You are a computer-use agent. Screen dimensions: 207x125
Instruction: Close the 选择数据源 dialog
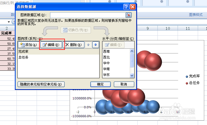(x=133, y=7)
